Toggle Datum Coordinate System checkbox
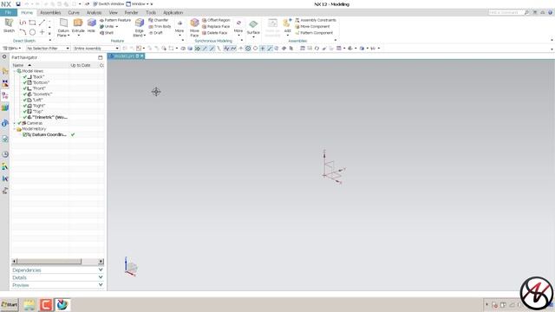Image resolution: width=555 pixels, height=312 pixels. coord(25,135)
